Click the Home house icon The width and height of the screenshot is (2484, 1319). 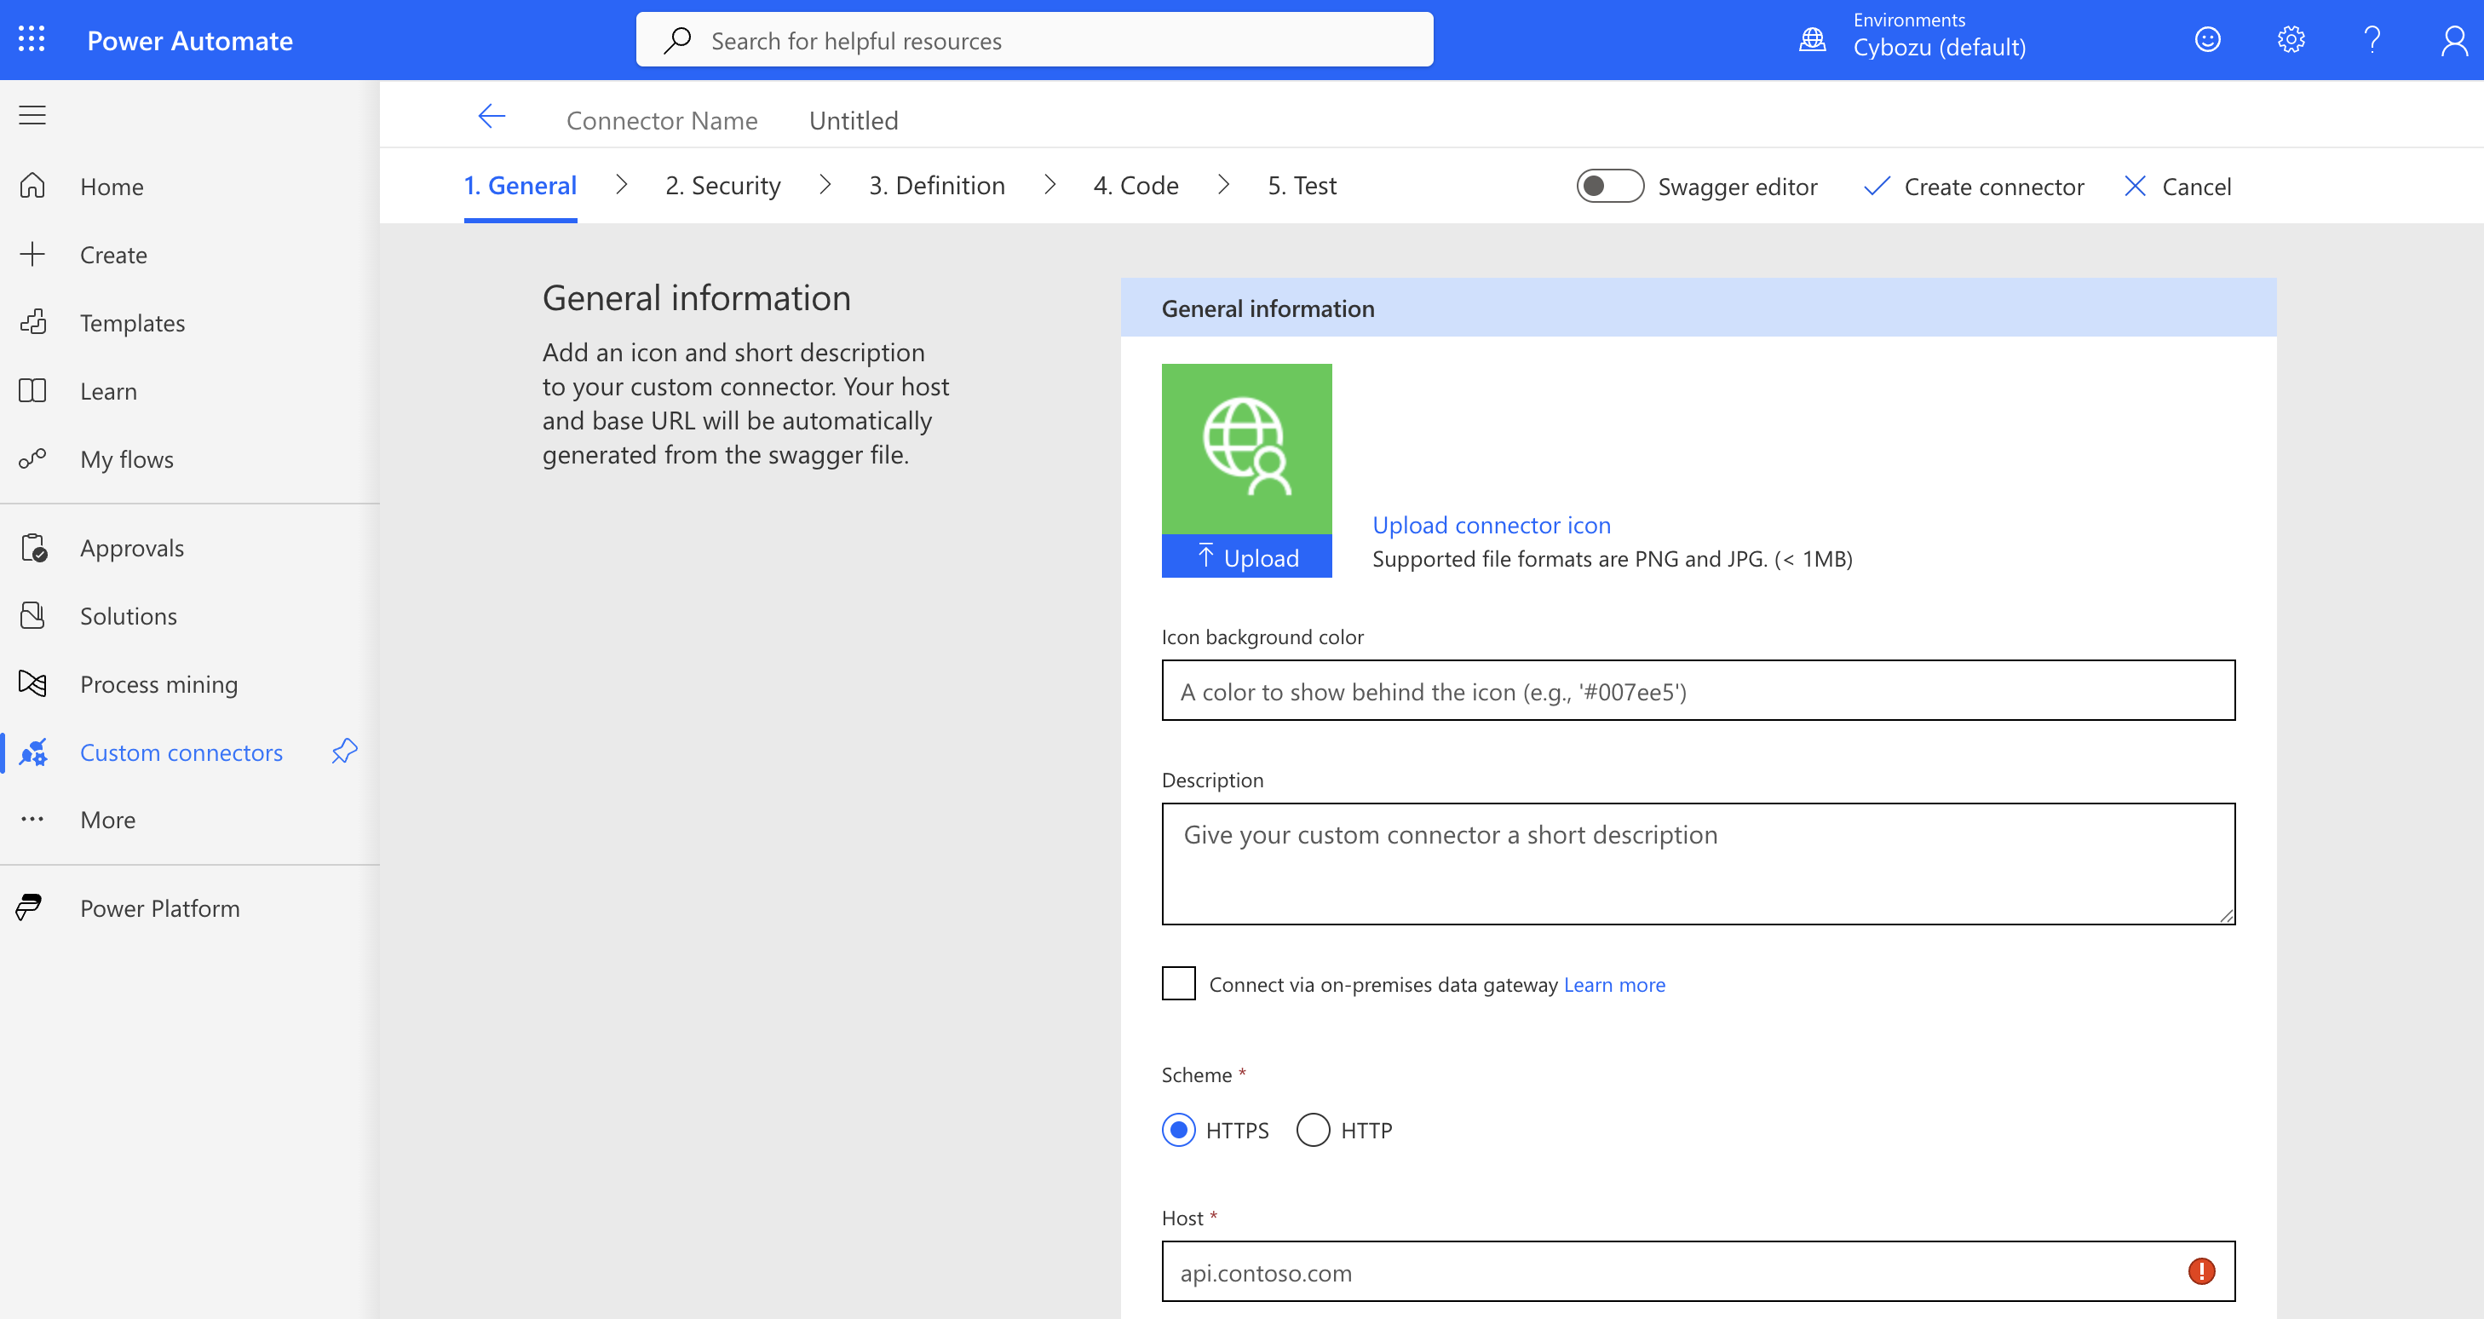pyautogui.click(x=32, y=185)
